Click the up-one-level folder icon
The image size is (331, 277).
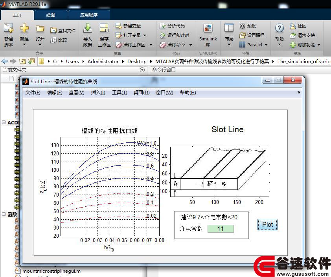(22, 61)
